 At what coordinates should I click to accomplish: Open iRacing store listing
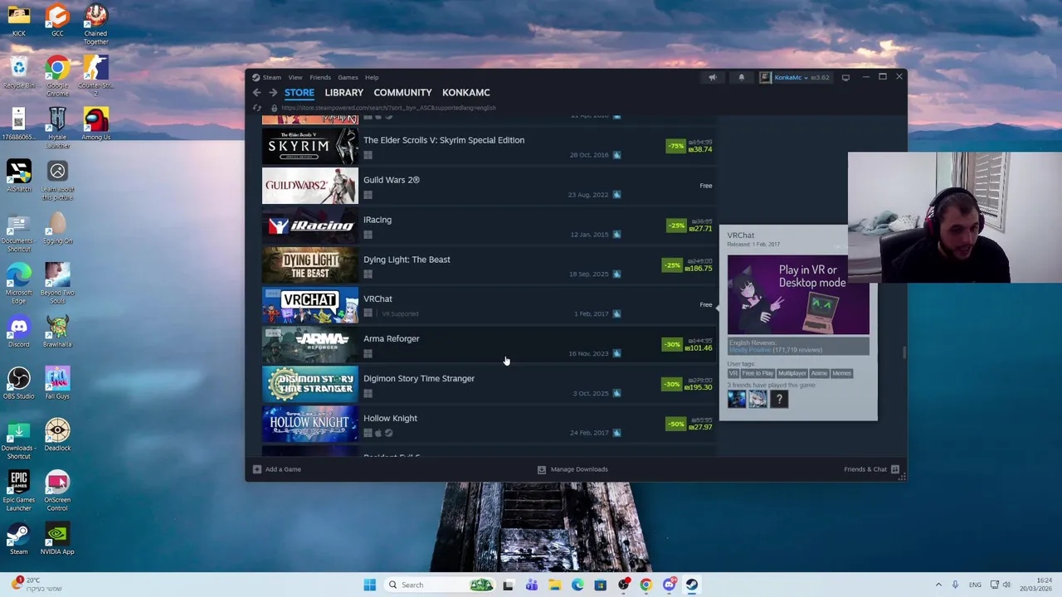coord(489,226)
